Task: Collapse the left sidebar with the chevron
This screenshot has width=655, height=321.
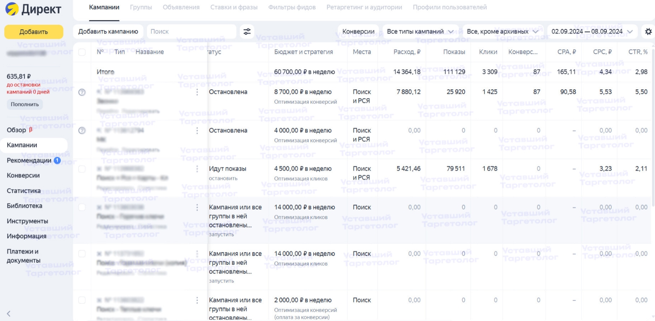Action: (x=8, y=313)
